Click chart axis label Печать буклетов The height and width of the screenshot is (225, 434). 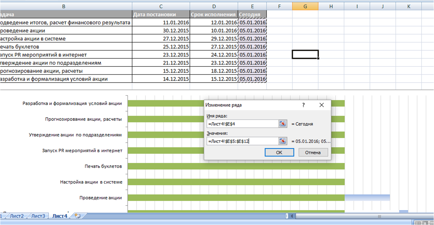(103, 166)
